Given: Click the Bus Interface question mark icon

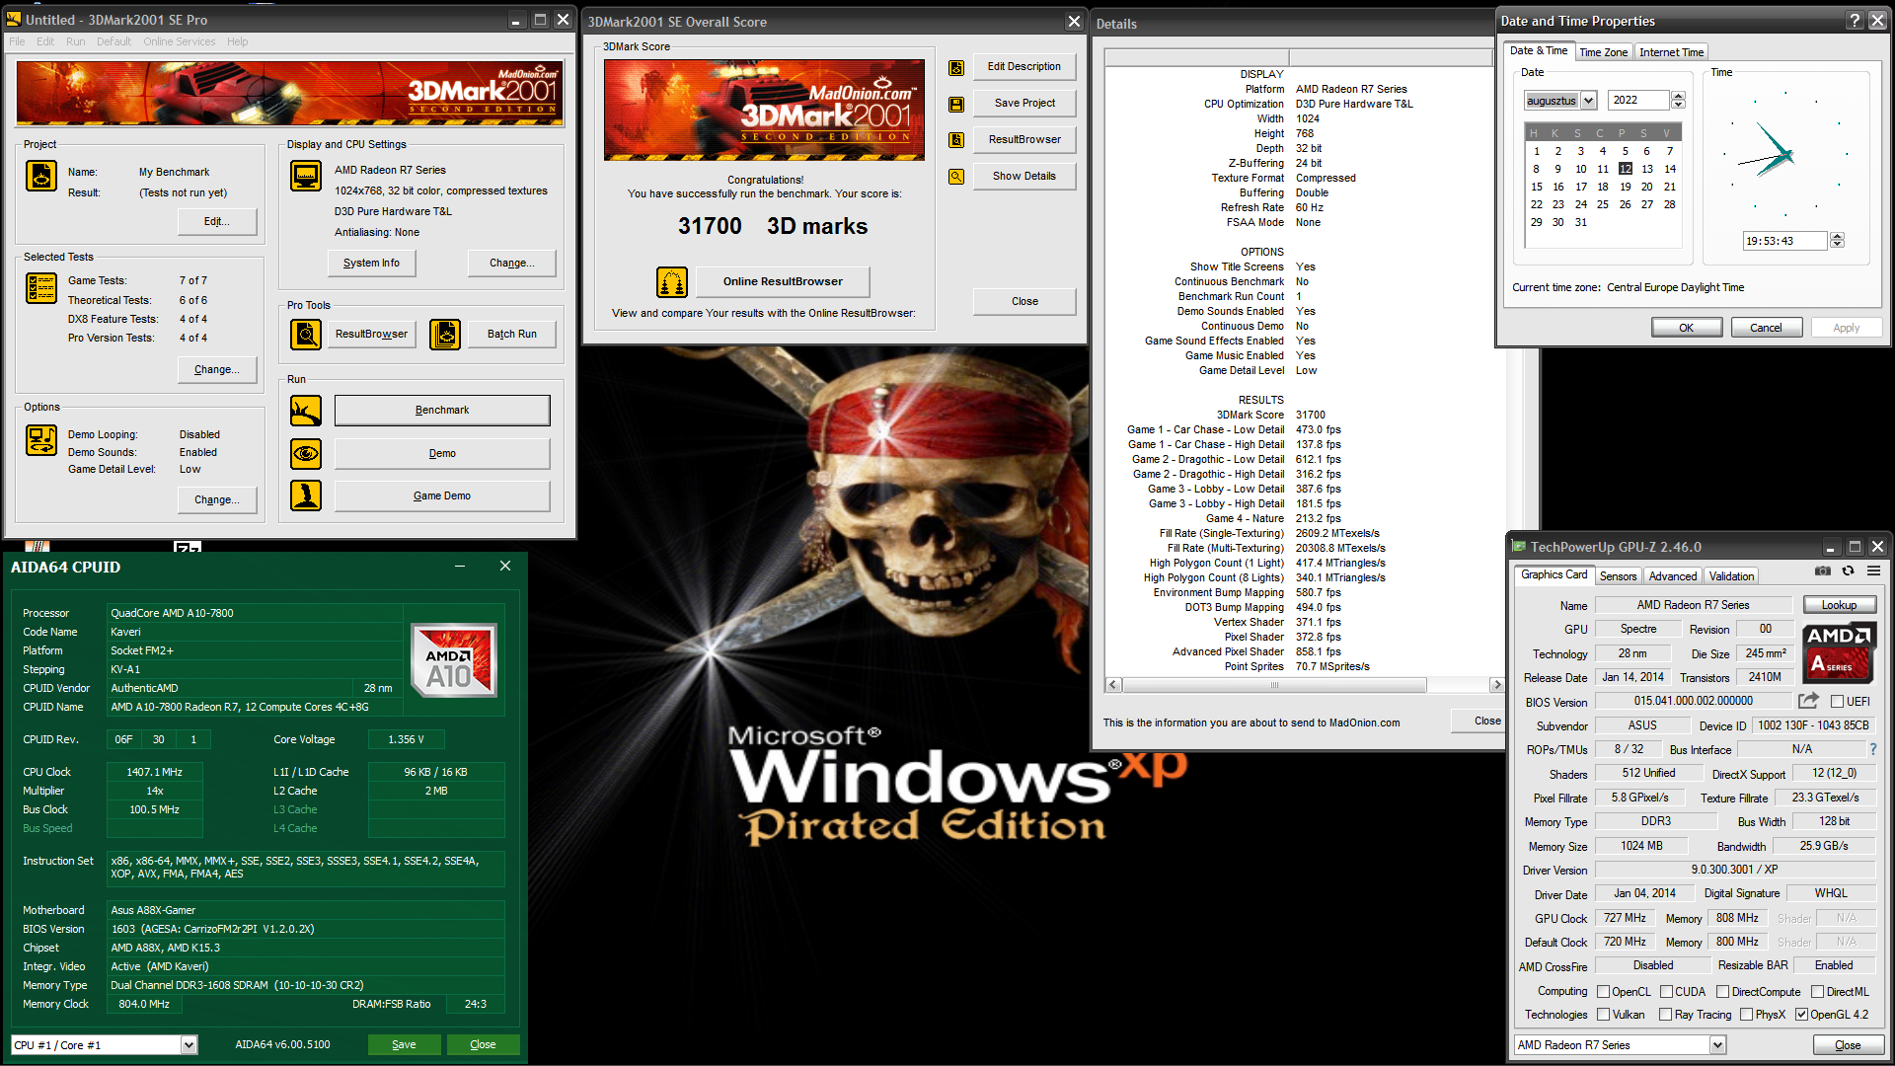Looking at the screenshot, I should click(x=1872, y=749).
